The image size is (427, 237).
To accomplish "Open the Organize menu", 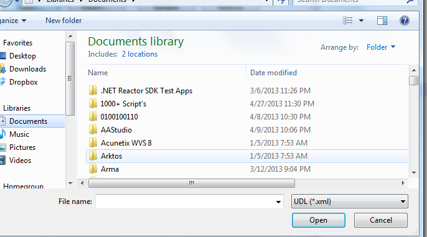I will point(13,21).
